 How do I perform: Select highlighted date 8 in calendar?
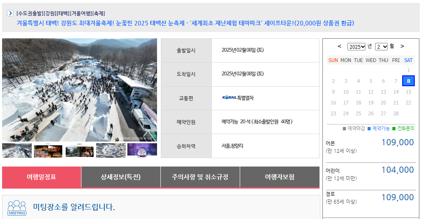point(408,81)
